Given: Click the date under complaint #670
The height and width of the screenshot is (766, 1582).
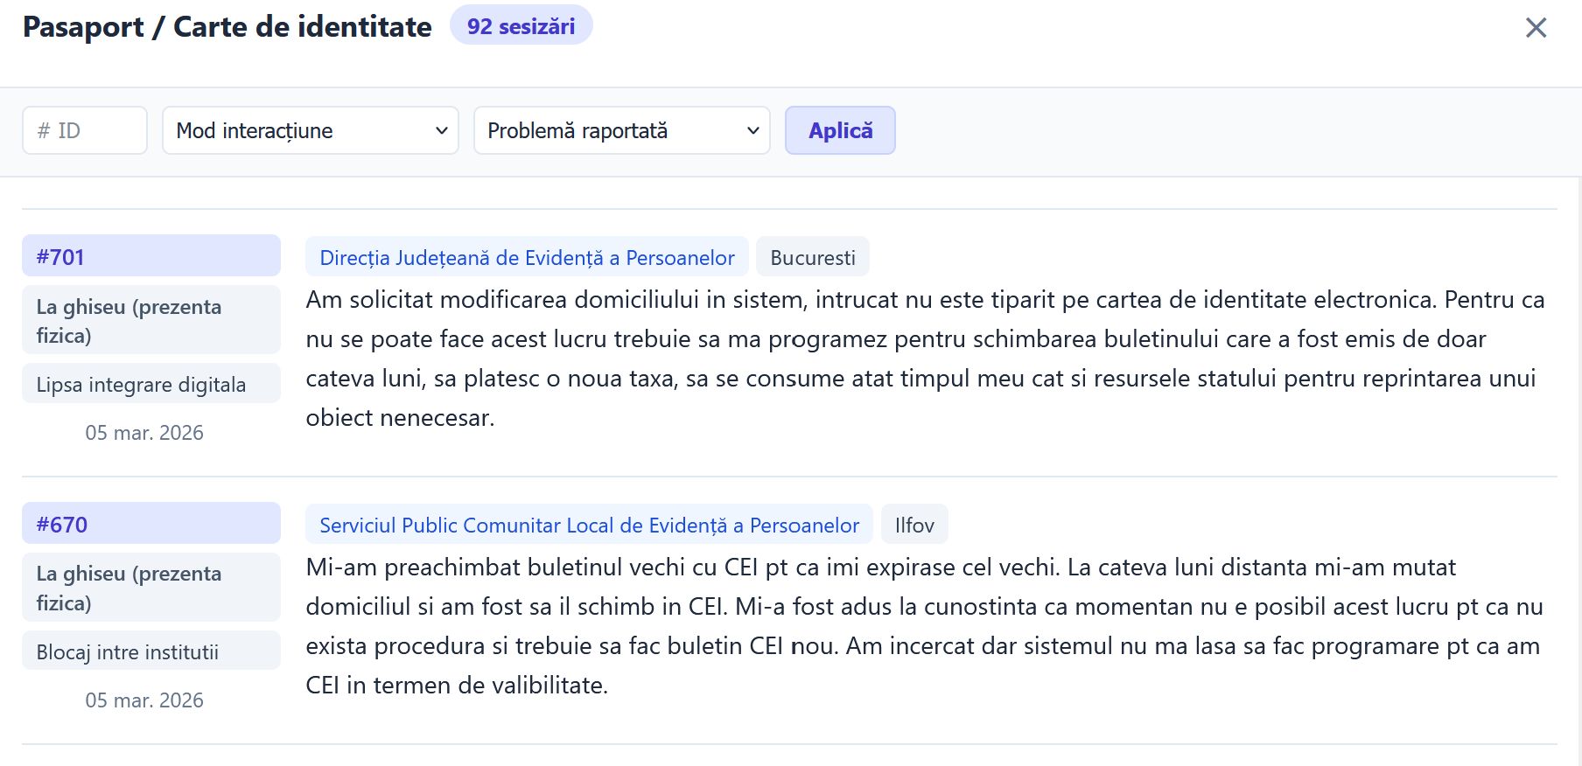Looking at the screenshot, I should [144, 700].
